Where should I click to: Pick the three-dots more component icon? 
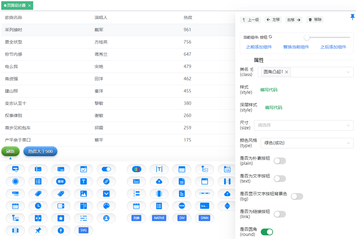182,206
